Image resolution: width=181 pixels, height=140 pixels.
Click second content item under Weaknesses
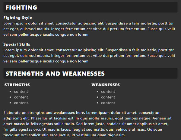[108, 97]
